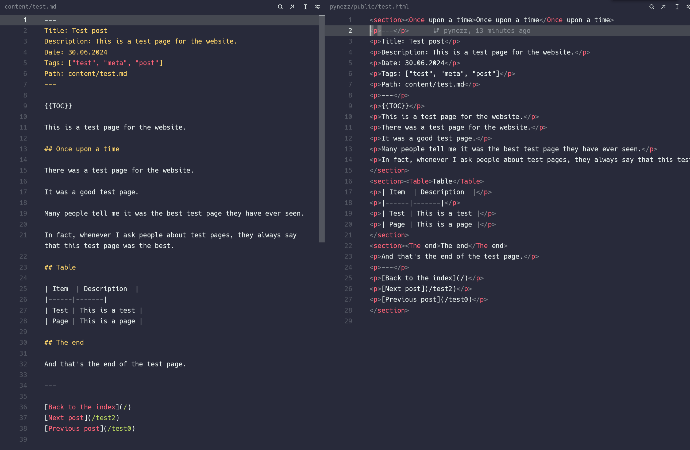
Task: Click '| Item | Description |' table row in test.md
Action: tap(91, 289)
